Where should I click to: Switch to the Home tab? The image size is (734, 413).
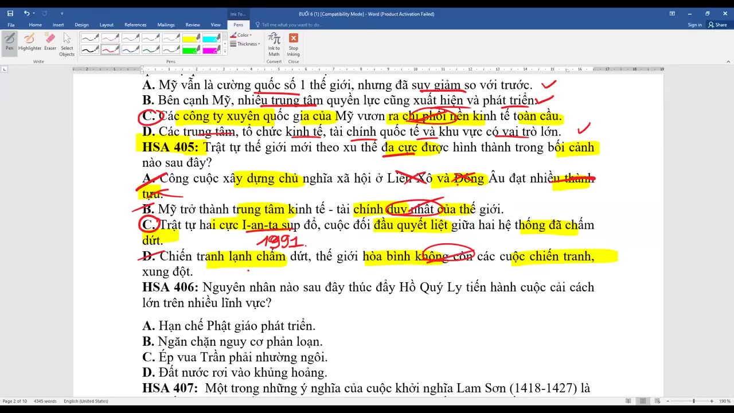35,25
